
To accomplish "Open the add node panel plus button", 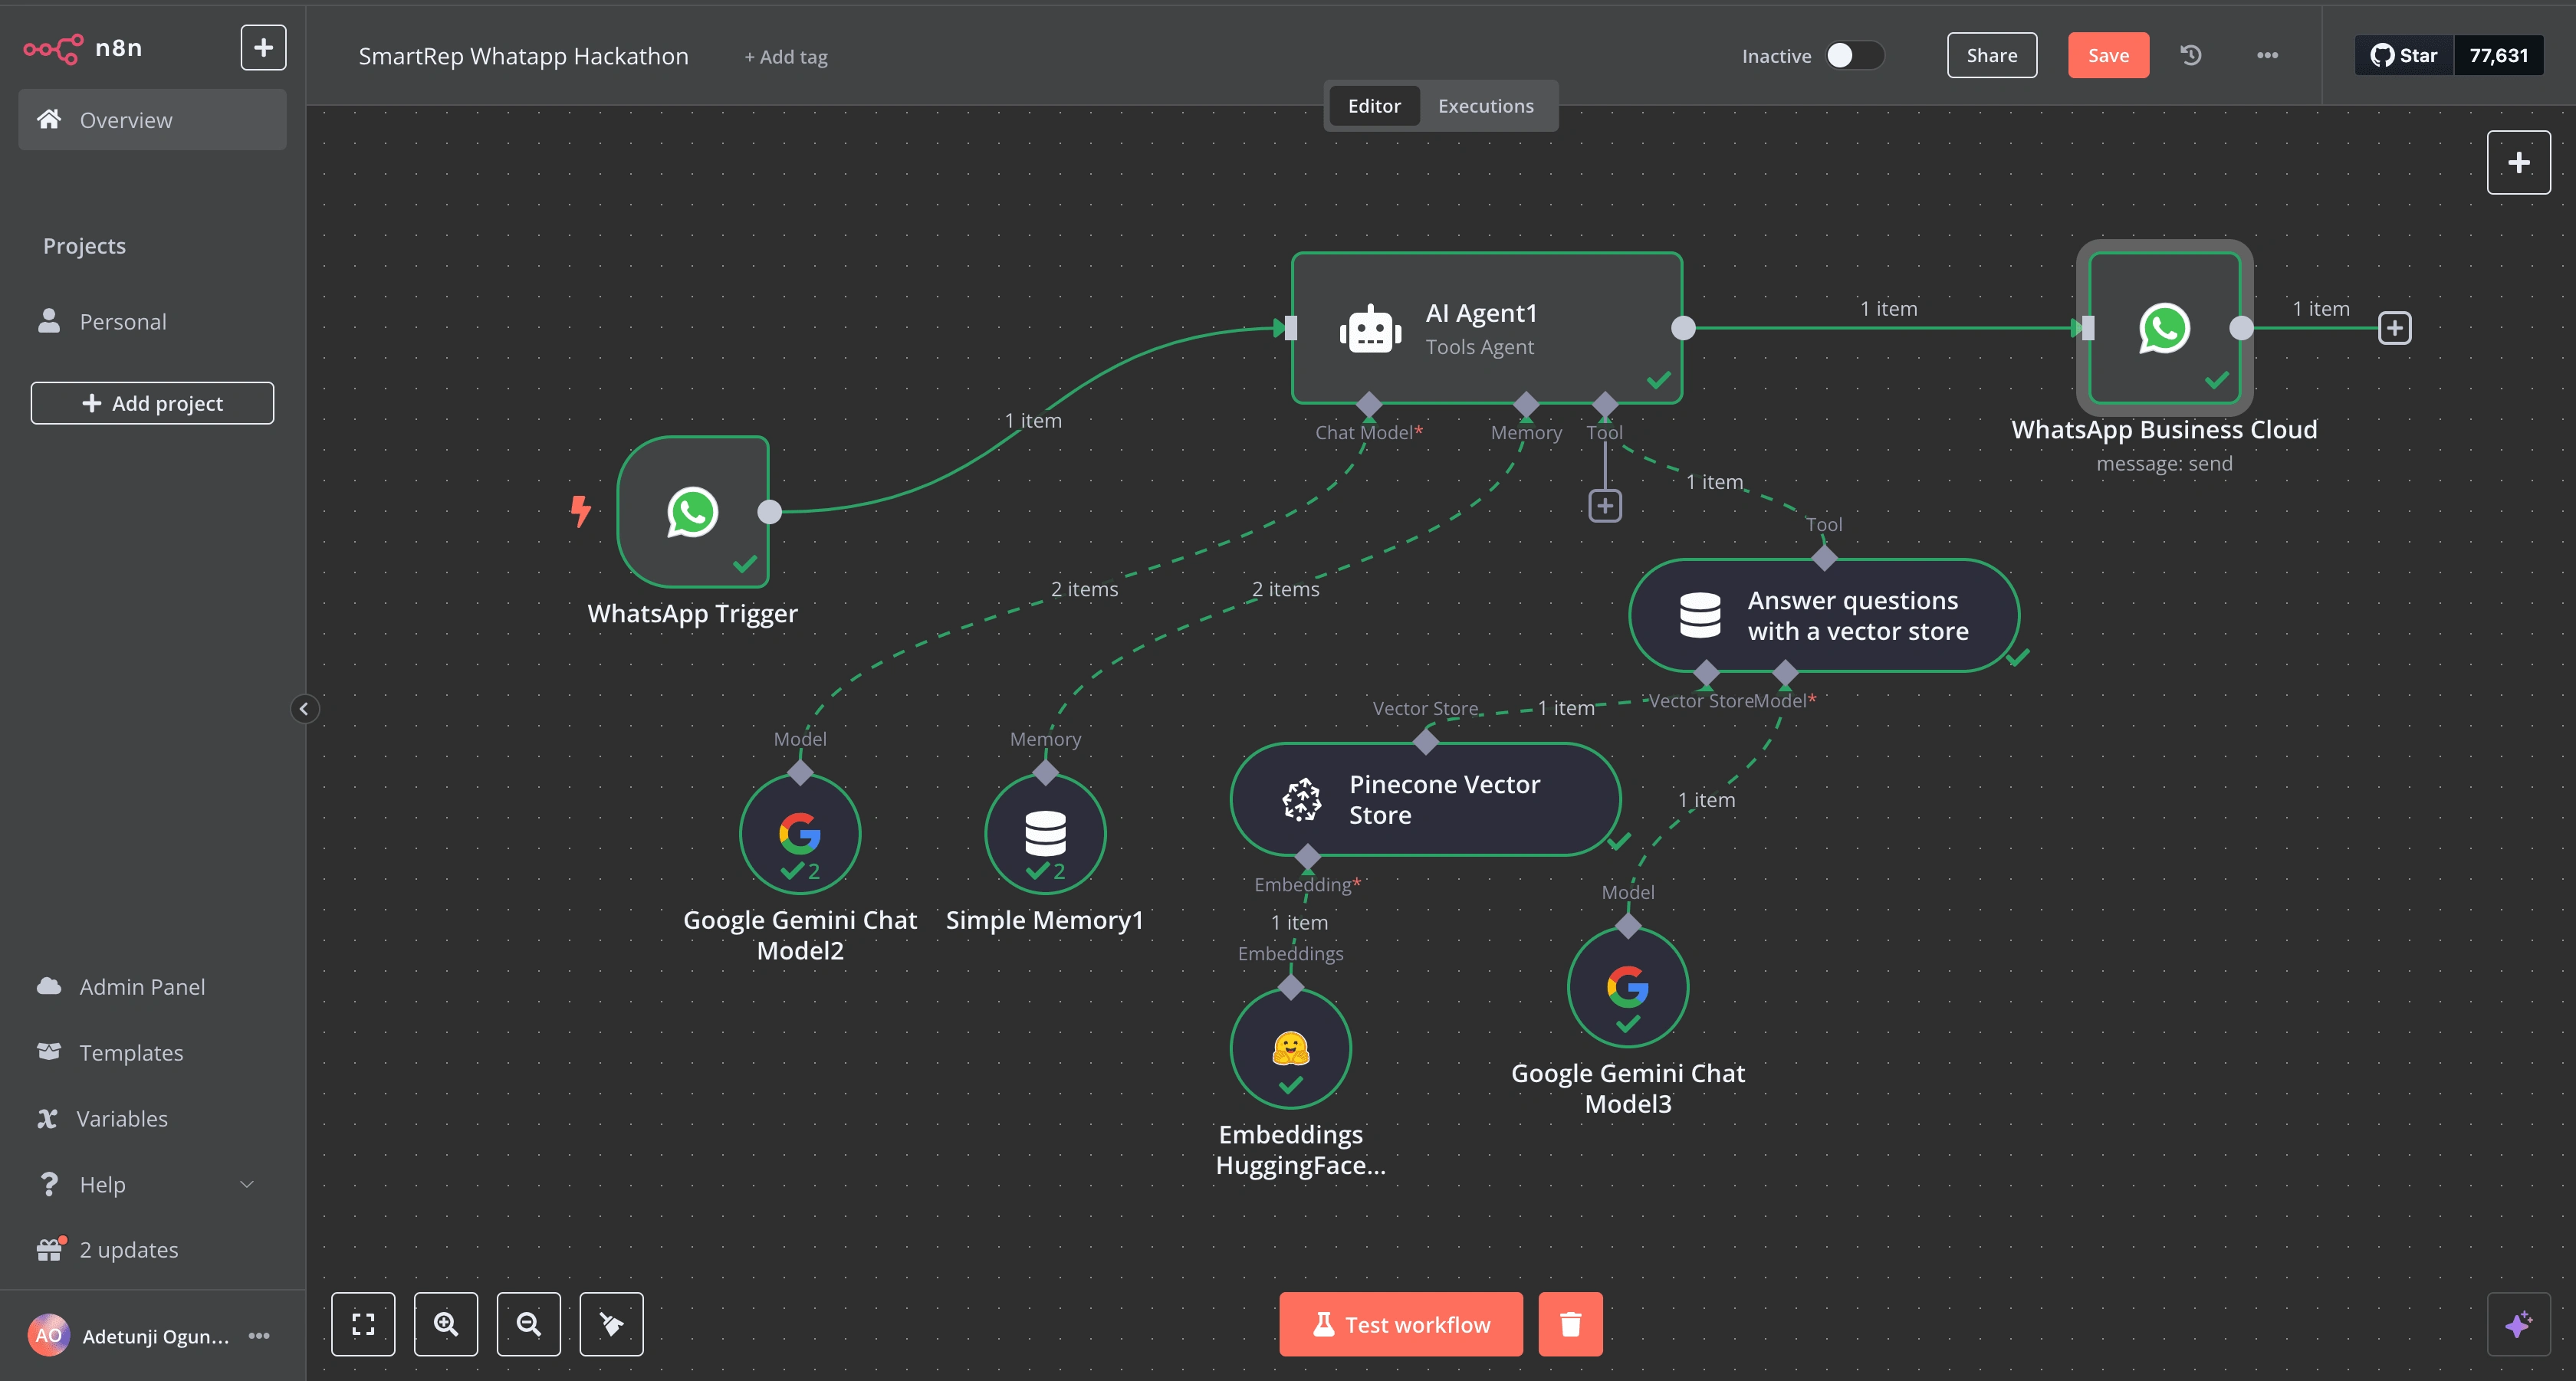I will point(2518,162).
